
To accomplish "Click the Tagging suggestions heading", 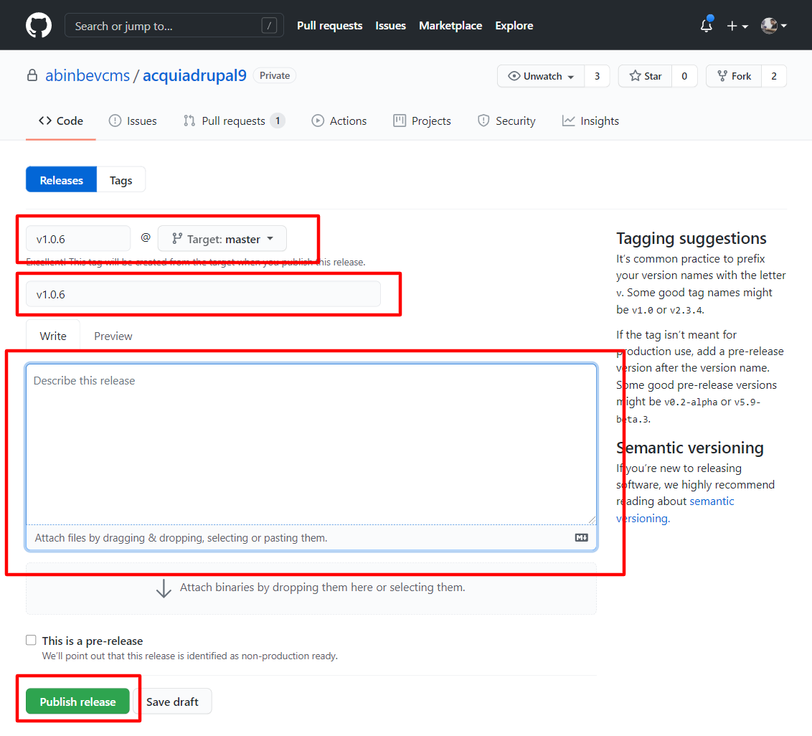I will click(691, 238).
